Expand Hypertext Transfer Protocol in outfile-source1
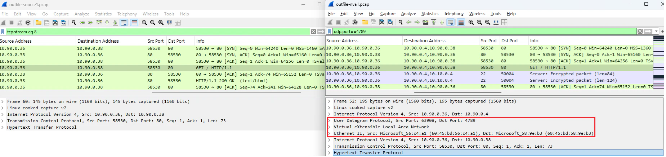Screen dimensions: 666x157 pyautogui.click(x=3, y=127)
